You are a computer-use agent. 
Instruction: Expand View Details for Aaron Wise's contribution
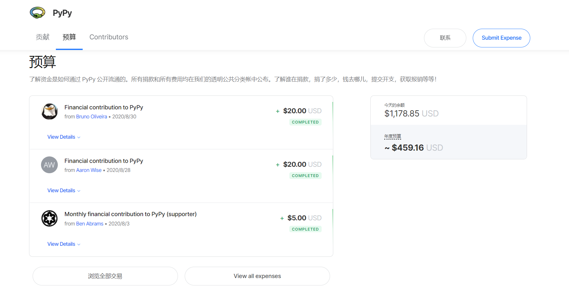coord(64,191)
